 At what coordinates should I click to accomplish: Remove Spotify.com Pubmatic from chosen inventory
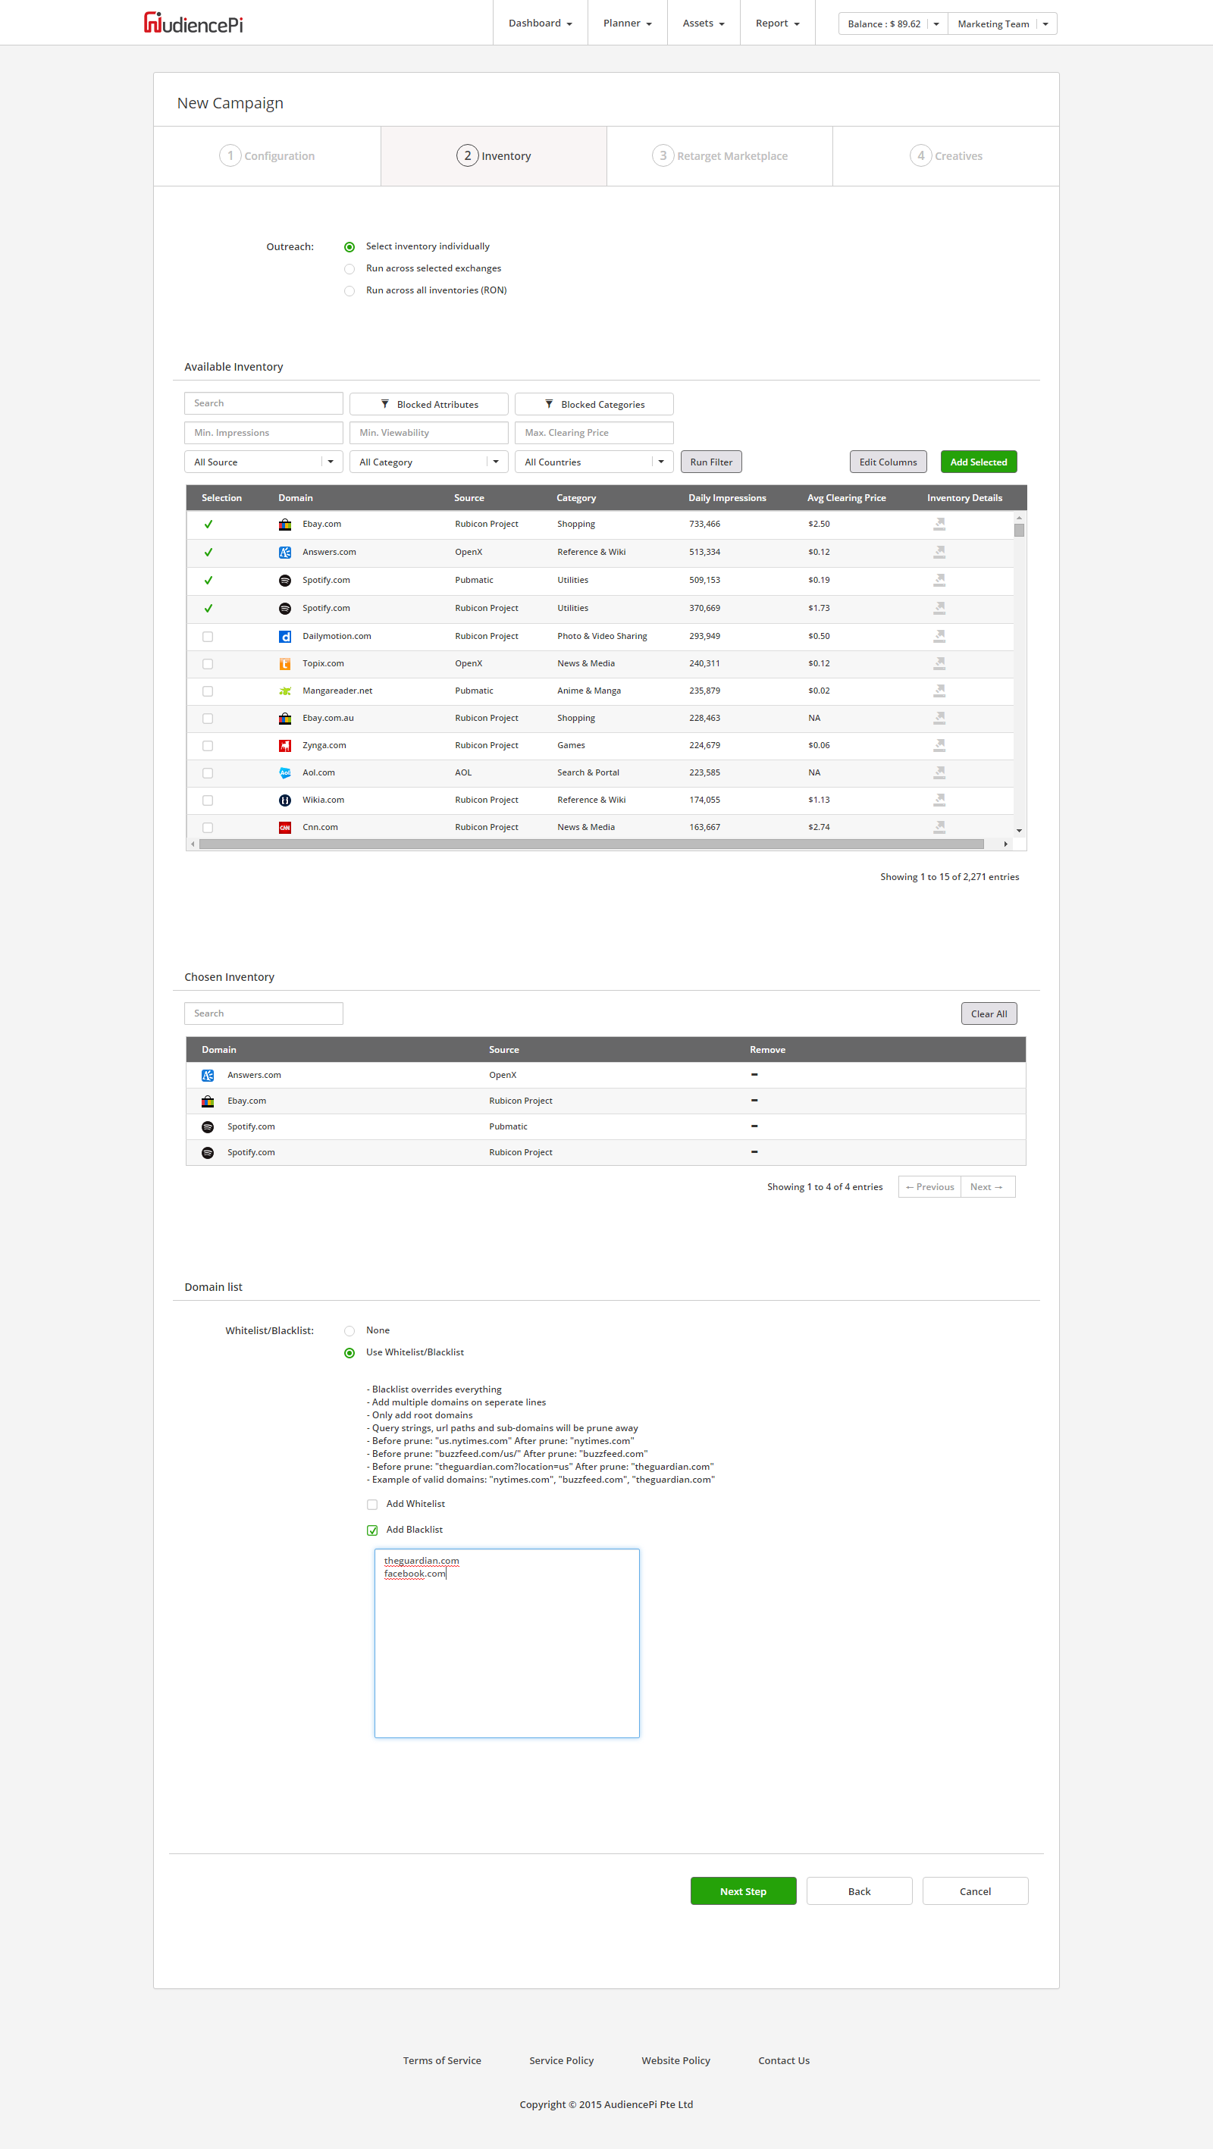point(754,1126)
